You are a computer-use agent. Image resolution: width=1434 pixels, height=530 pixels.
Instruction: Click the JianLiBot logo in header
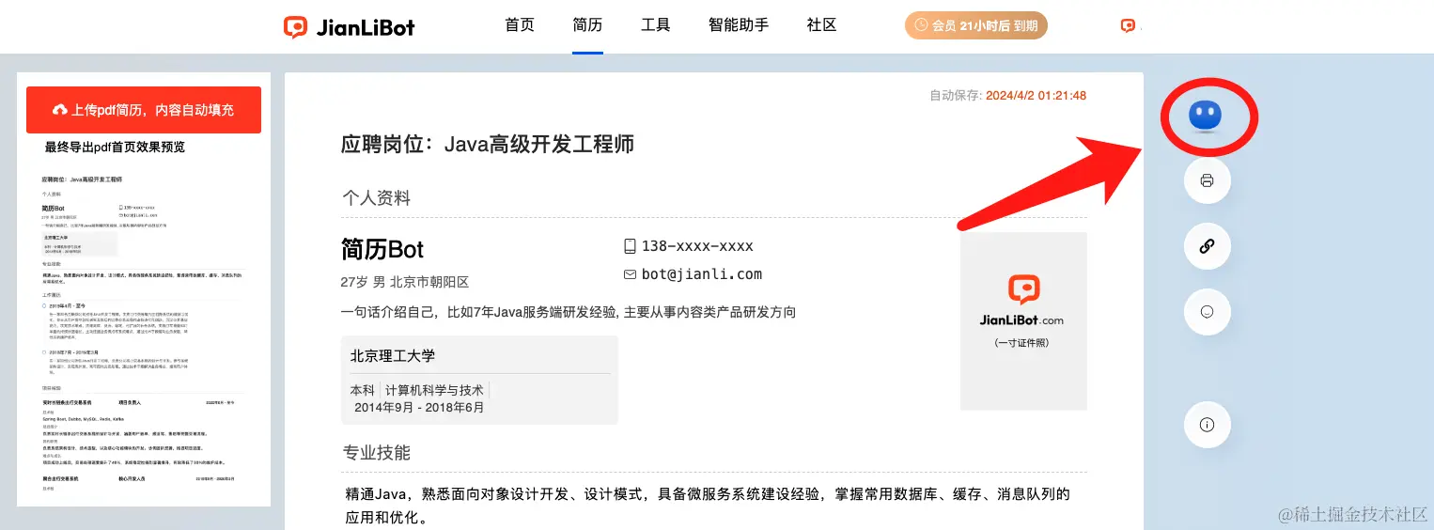pos(350,26)
